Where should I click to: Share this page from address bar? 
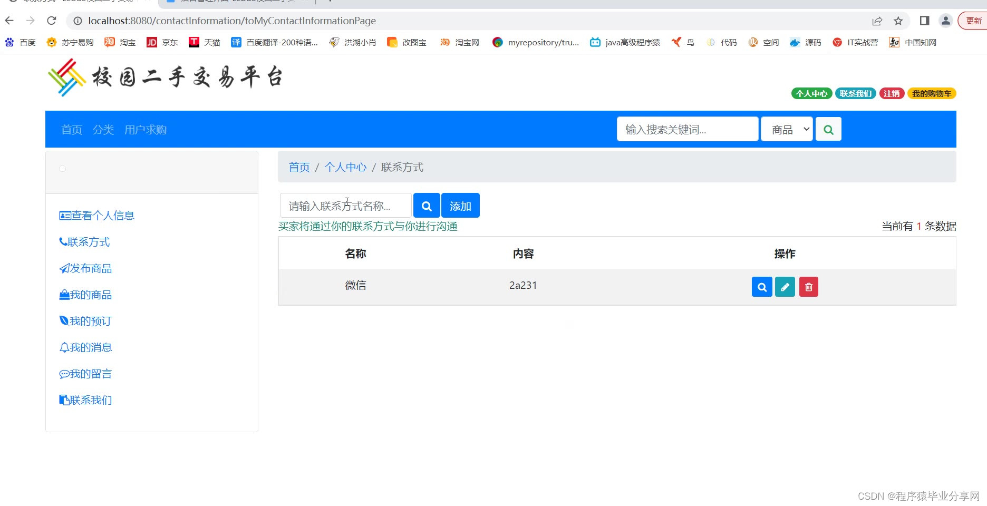pos(877,21)
